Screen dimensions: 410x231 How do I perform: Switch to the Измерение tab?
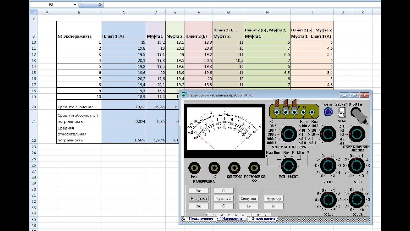(x=232, y=218)
